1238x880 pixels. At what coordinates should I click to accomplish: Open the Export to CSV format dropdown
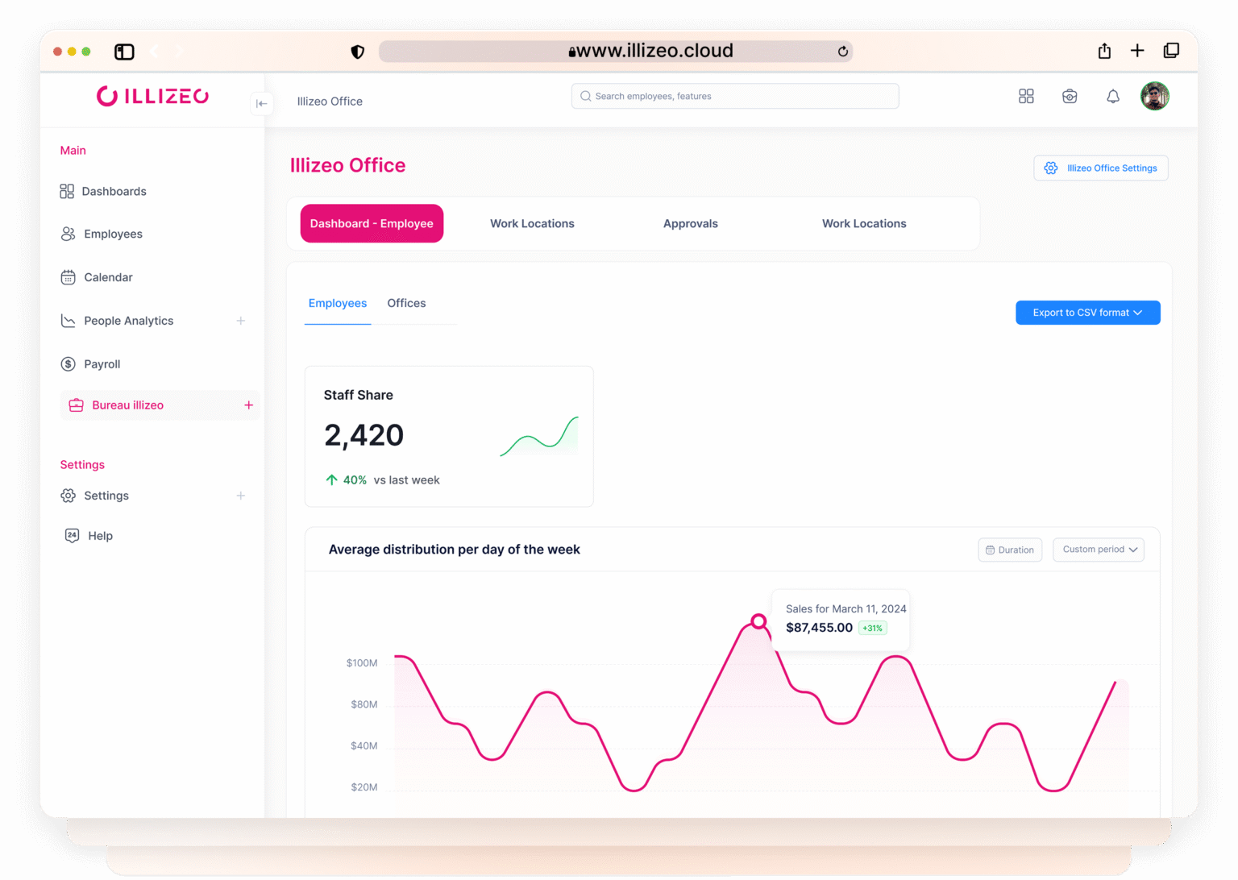(x=1087, y=313)
